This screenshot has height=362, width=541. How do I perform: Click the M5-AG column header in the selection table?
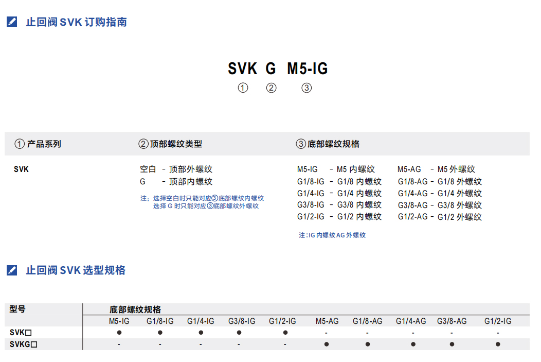tap(327, 321)
